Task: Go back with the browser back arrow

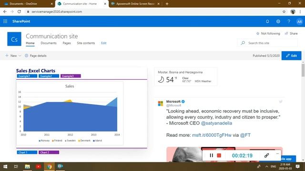Action: point(5,11)
